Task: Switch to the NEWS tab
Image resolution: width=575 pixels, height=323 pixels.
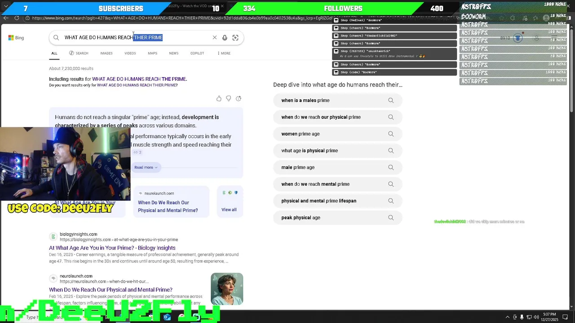Action: tap(174, 53)
